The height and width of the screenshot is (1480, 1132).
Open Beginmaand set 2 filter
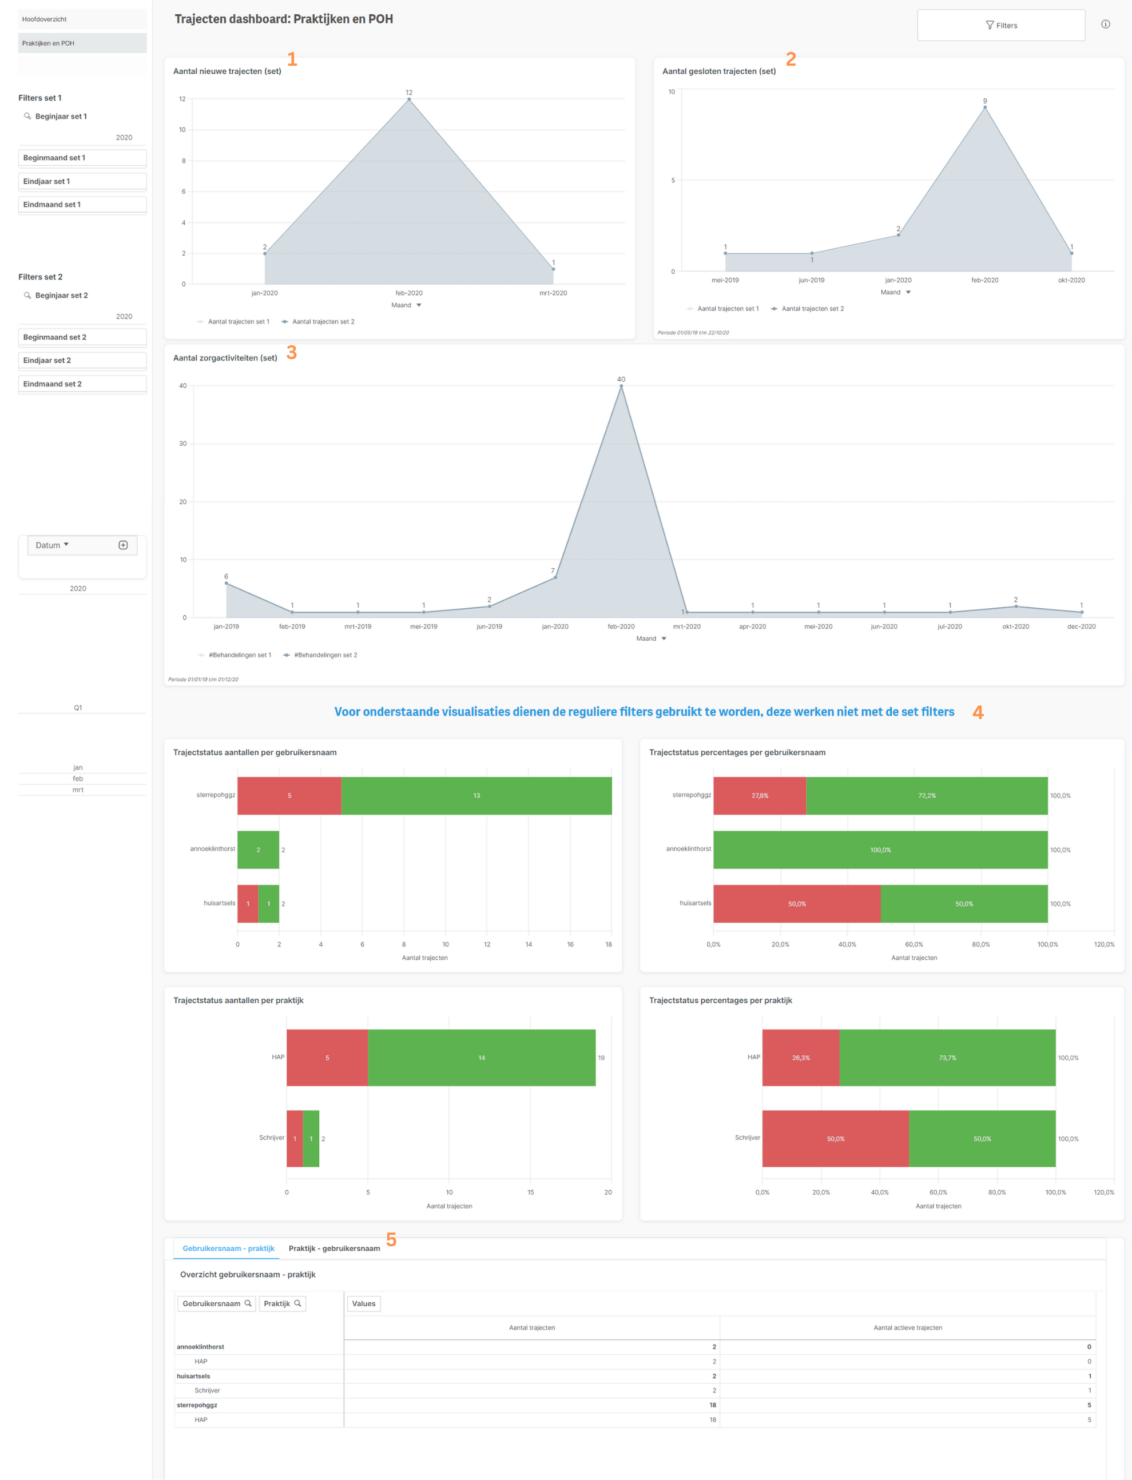pos(82,337)
